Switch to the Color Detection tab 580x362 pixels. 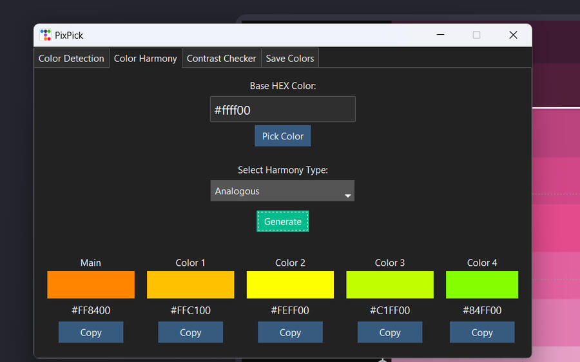point(71,58)
